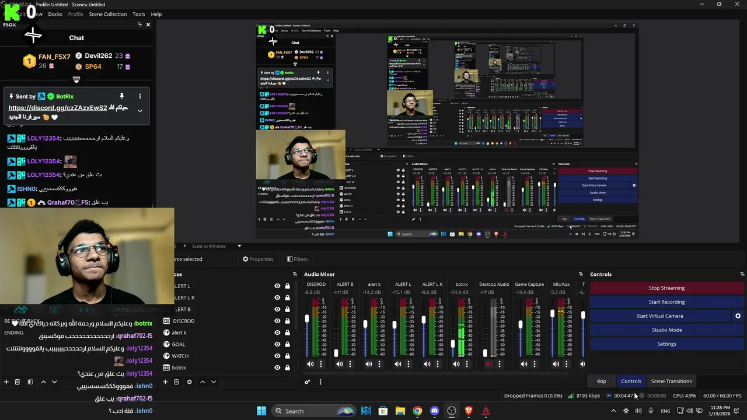Open the Windows Start menu
The height and width of the screenshot is (420, 747).
261,411
